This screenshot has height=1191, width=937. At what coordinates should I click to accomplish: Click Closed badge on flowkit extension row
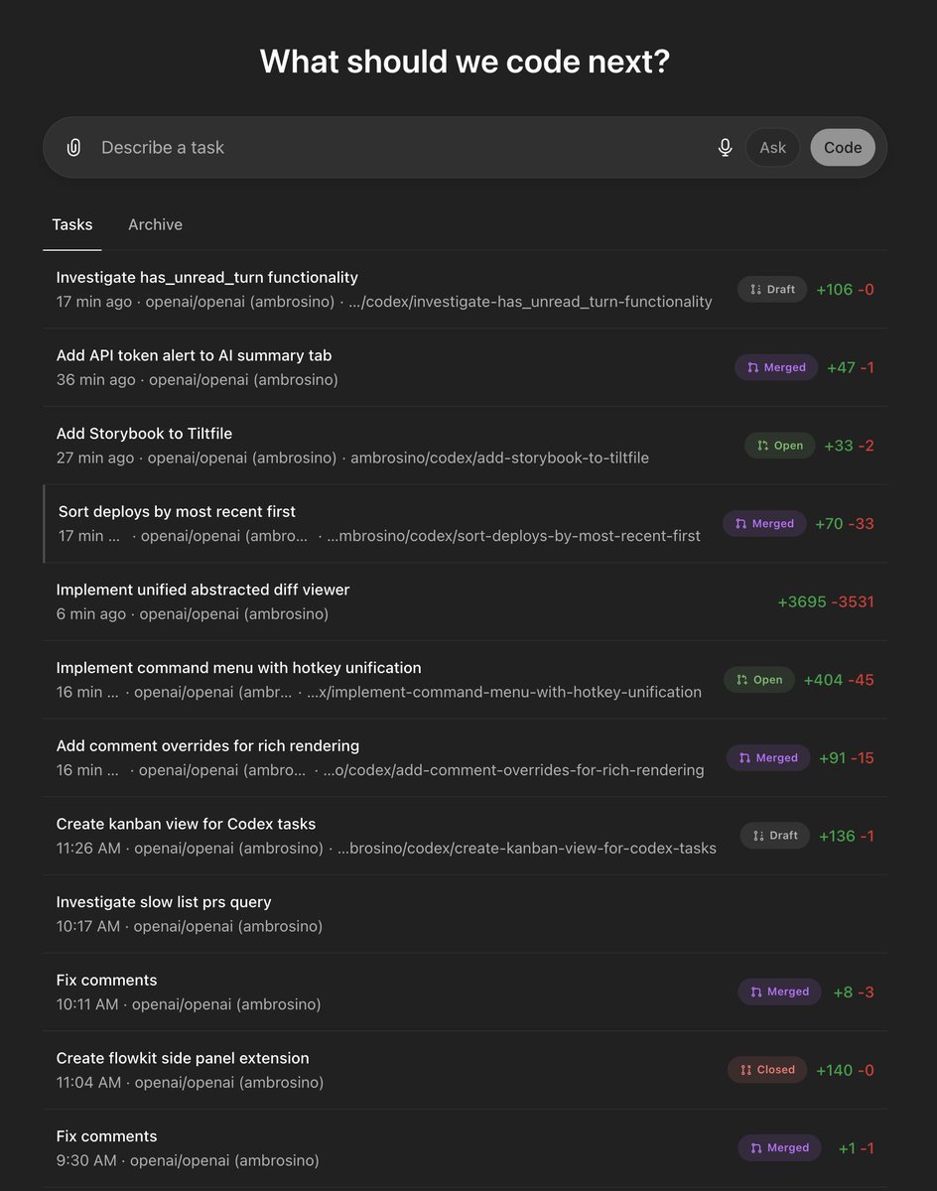767,1070
